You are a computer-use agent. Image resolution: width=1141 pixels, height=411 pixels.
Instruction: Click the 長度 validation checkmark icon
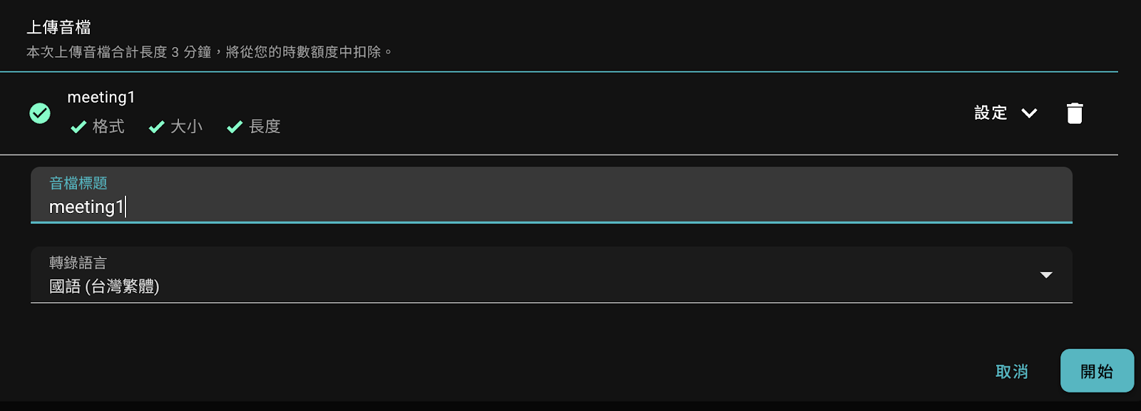point(234,126)
